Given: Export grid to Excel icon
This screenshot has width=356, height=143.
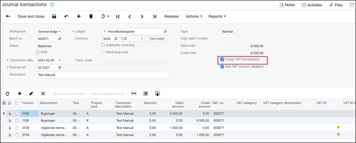Looking at the screenshot, I should pyautogui.click(x=146, y=94).
